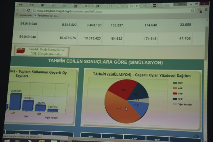The image size is (213, 142).
Task: Reload the page with the refresh icon
Action: 28,10
